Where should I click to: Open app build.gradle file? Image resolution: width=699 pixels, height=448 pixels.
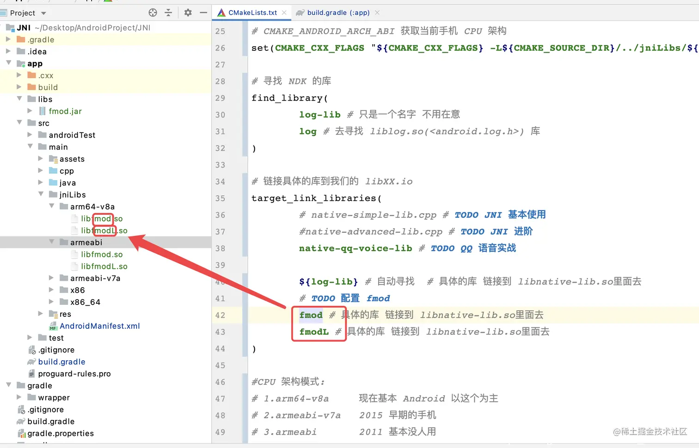click(x=61, y=362)
